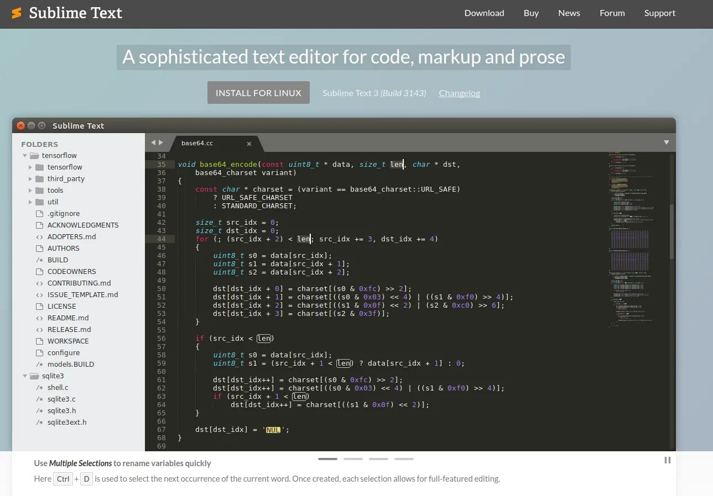Select the tensorflow subfolder name
713x496 pixels.
point(65,167)
